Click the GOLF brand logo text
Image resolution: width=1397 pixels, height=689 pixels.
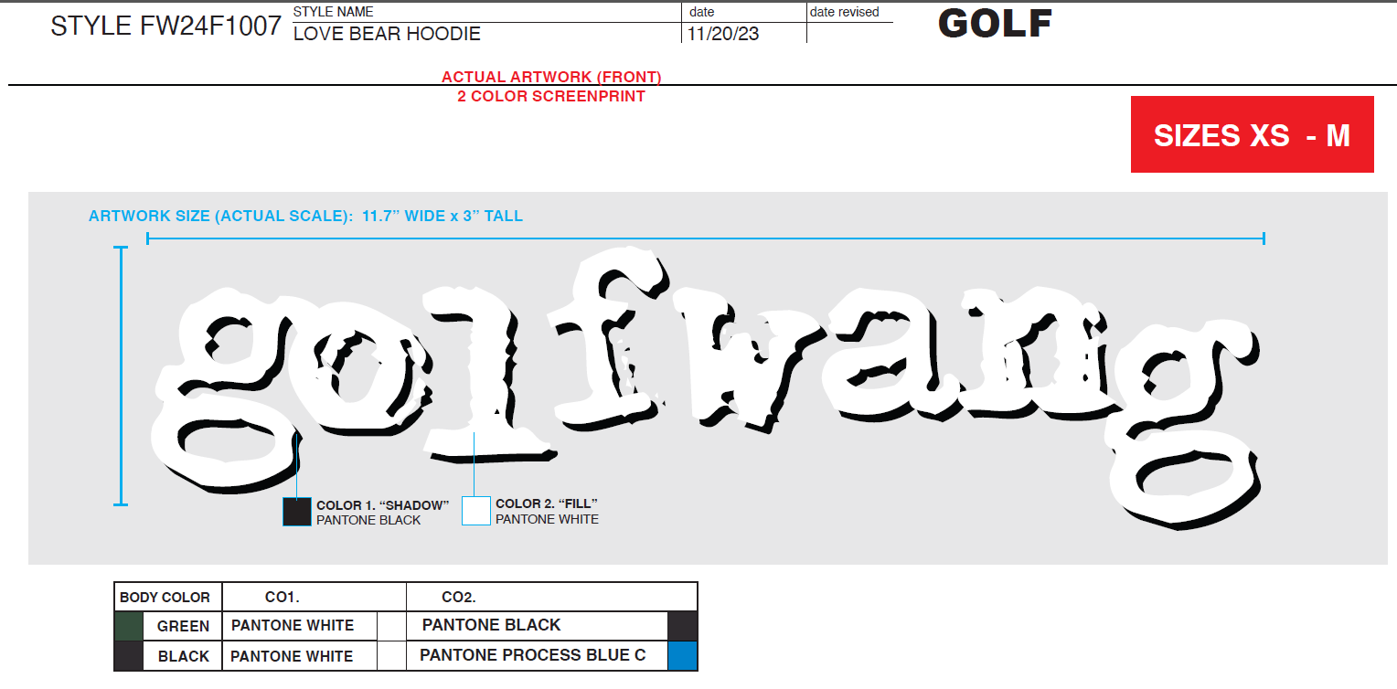tap(995, 24)
